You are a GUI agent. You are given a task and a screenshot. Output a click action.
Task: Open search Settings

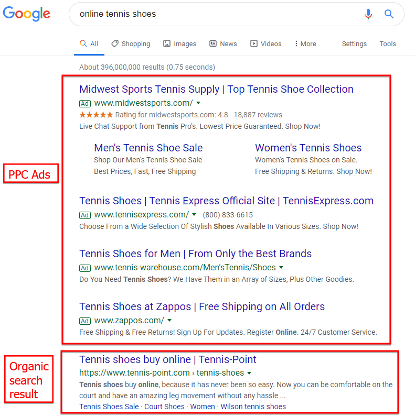354,43
